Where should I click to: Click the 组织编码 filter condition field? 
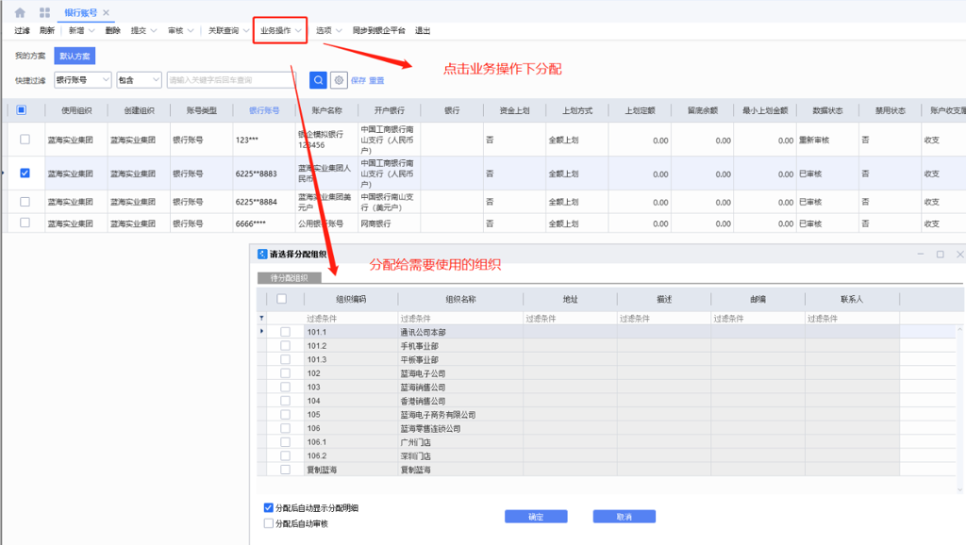click(x=351, y=319)
